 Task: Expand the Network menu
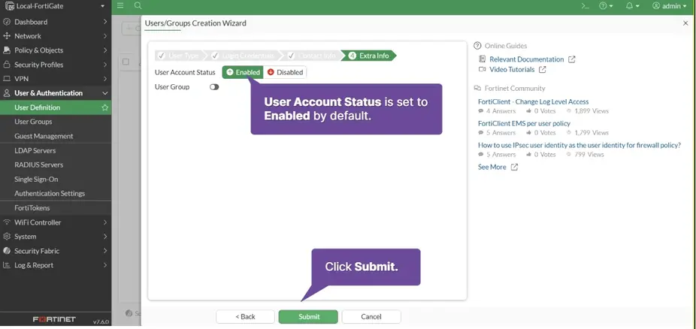pos(56,36)
